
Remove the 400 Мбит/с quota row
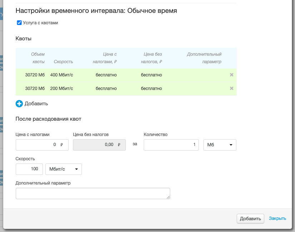pos(232,75)
